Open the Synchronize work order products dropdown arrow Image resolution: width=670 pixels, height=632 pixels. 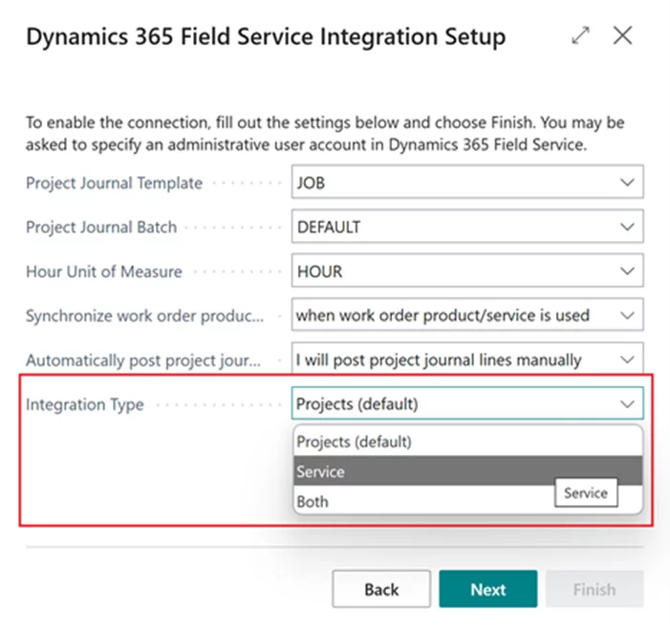[627, 316]
